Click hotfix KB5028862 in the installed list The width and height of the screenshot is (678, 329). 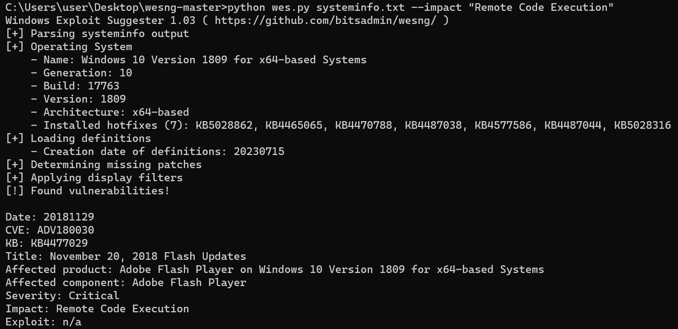pos(224,125)
